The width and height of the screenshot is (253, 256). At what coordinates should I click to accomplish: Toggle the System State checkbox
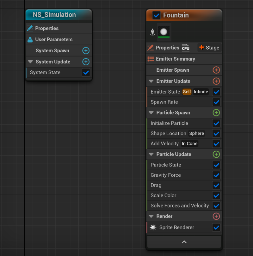tap(86, 73)
